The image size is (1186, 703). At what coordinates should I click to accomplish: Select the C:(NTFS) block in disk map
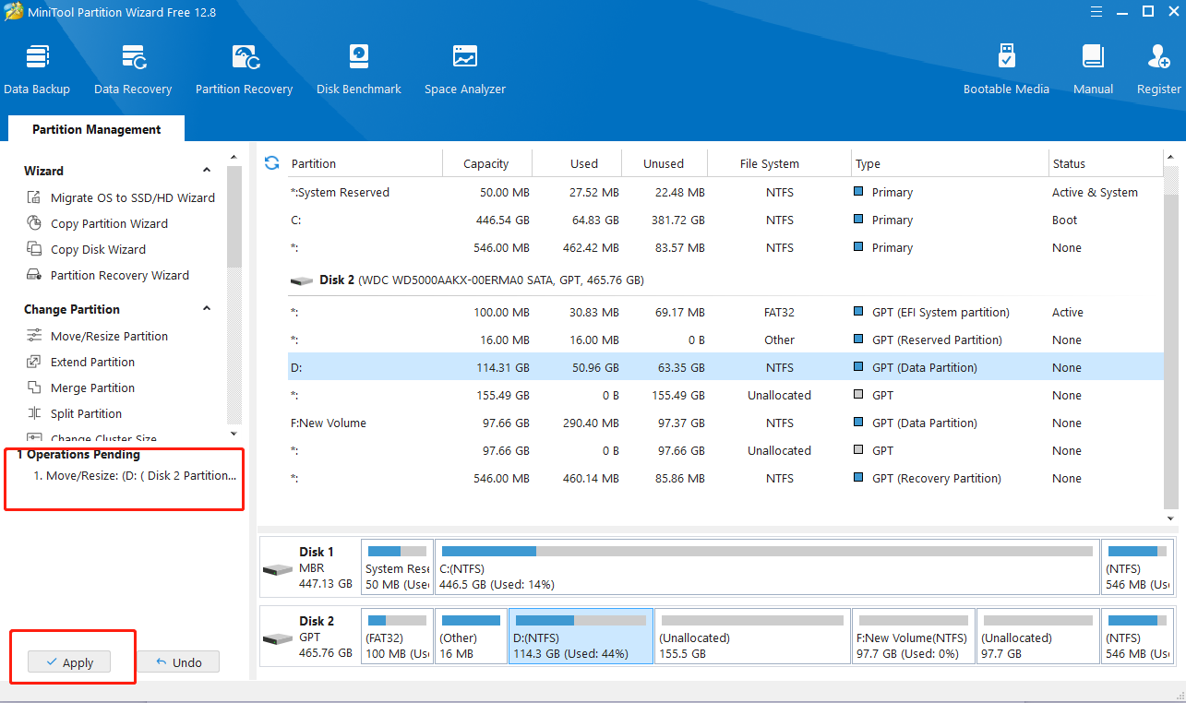coord(767,566)
